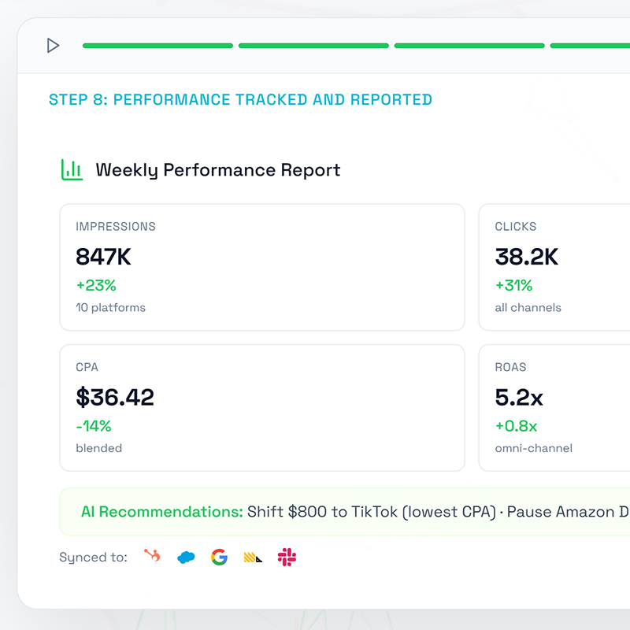This screenshot has height=630, width=630.
Task: Open the ROAS 5.2x card
Action: [x=554, y=408]
